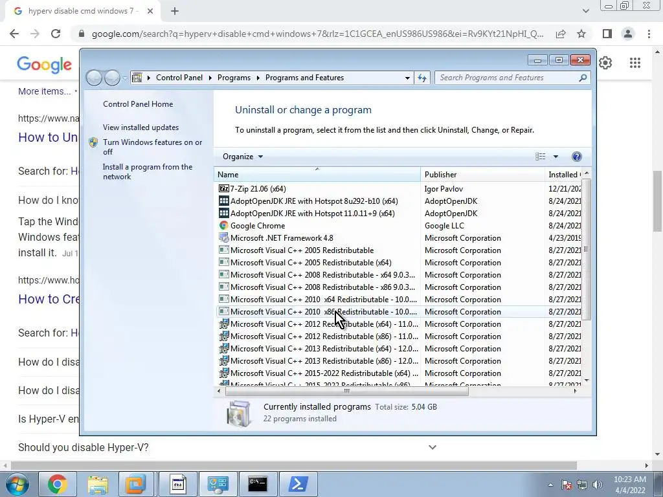
Task: Open Google search settings gear
Action: [605, 63]
